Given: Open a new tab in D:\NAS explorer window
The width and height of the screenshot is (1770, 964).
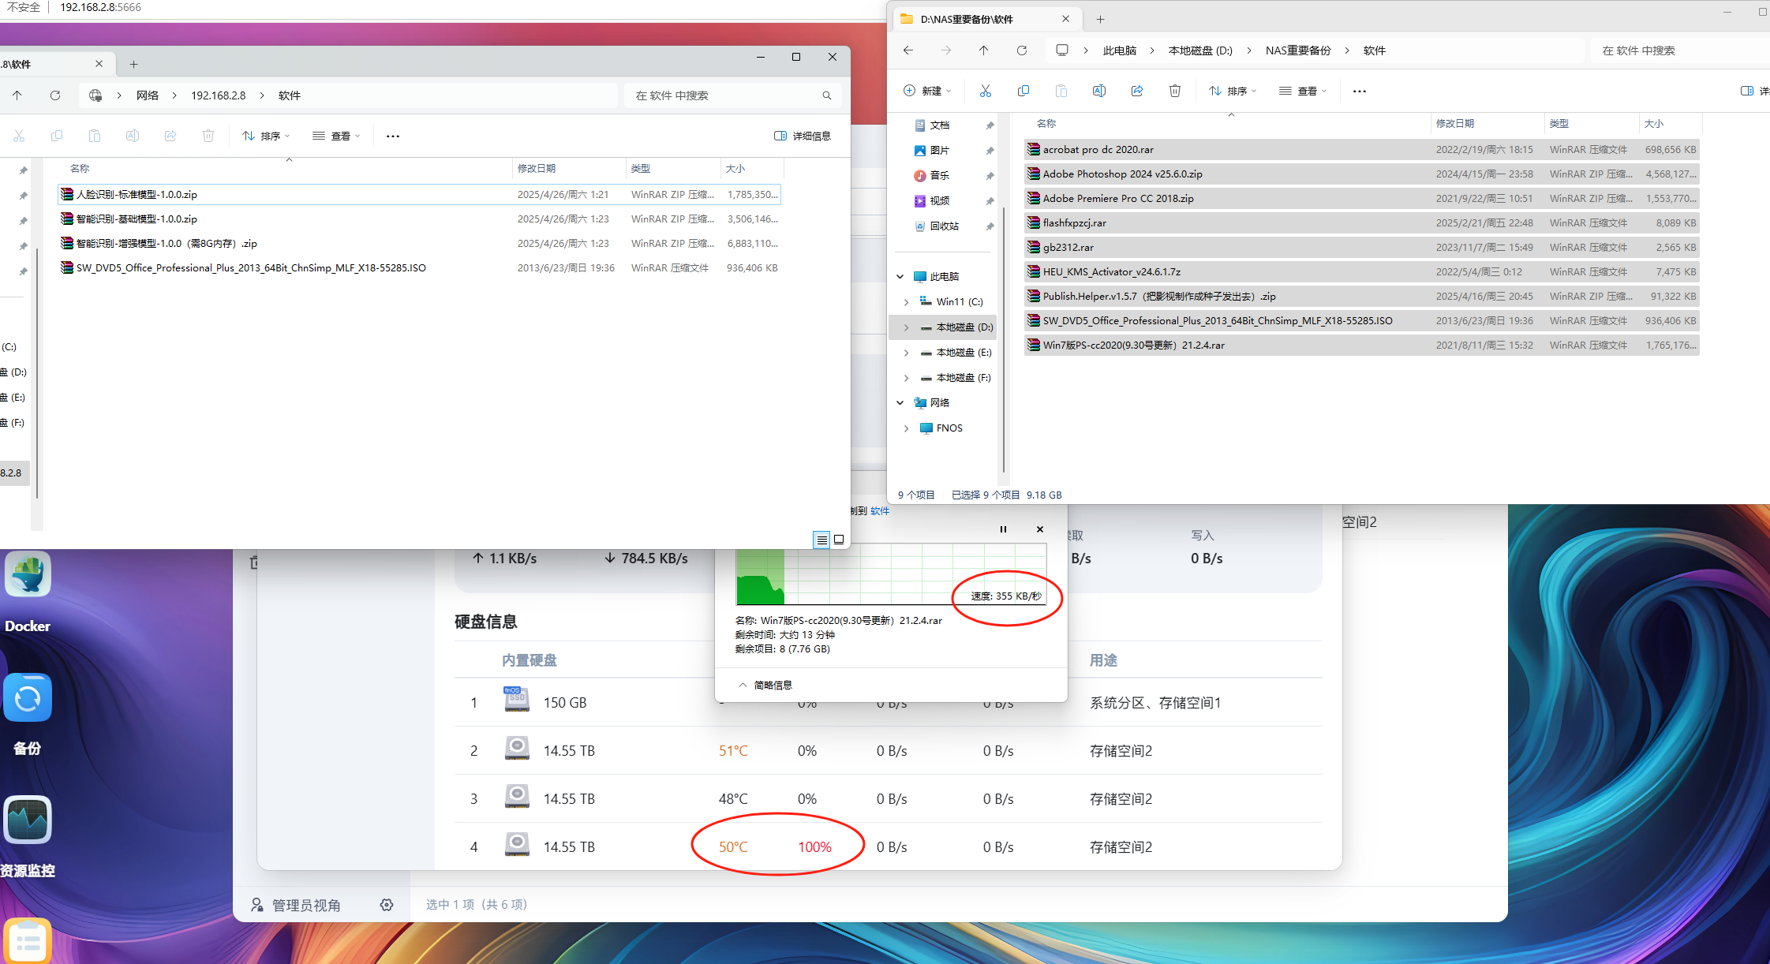Looking at the screenshot, I should pyautogui.click(x=1100, y=19).
